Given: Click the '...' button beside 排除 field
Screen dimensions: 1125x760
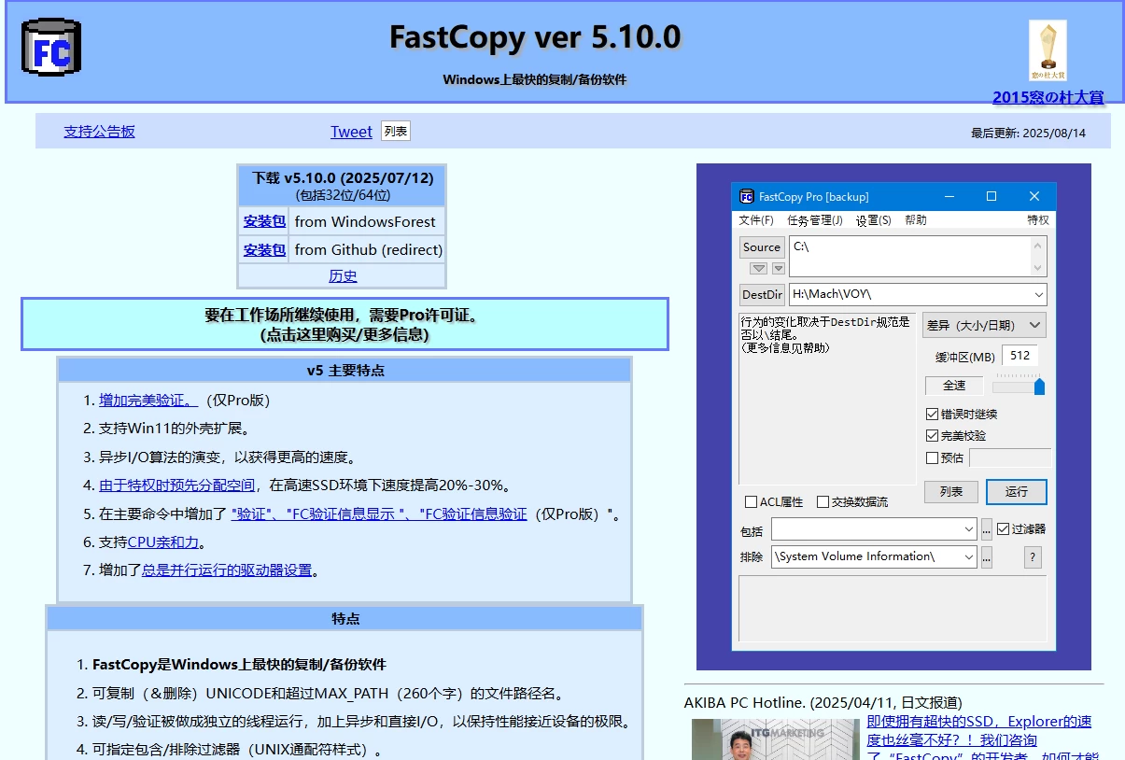Looking at the screenshot, I should tap(987, 557).
